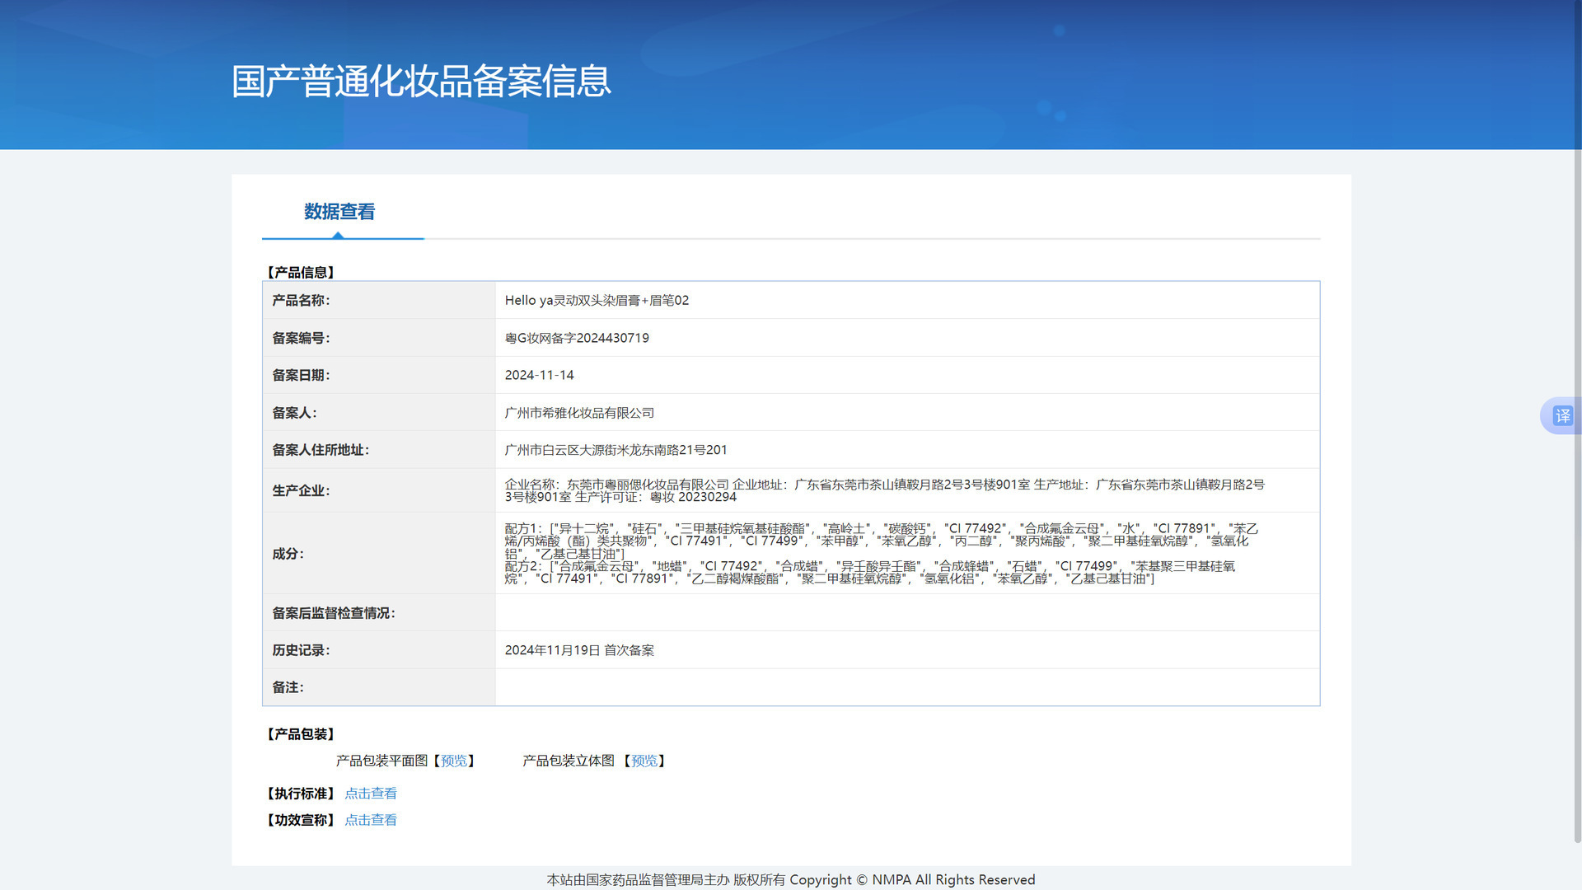Click the translate icon on right edge
This screenshot has height=890, width=1582.
pos(1562,416)
